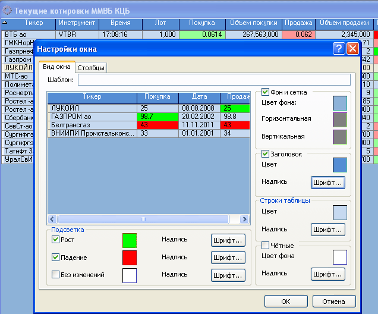Click the 17:08:16 time cell
Image resolution: width=378 pixels, height=314 pixels.
[120, 34]
